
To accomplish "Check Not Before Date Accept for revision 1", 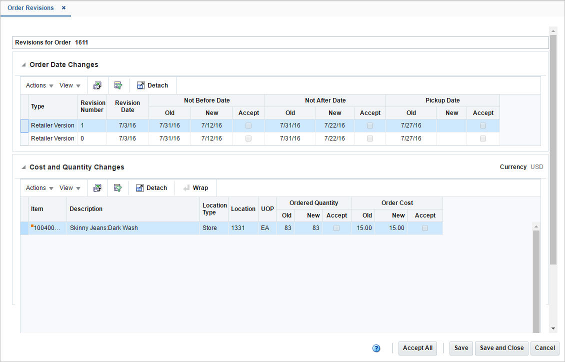I will [x=248, y=125].
